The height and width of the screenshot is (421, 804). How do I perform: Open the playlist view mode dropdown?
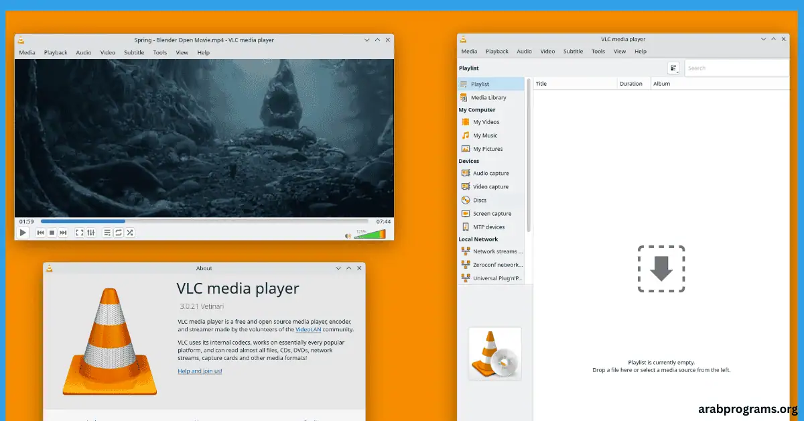673,68
